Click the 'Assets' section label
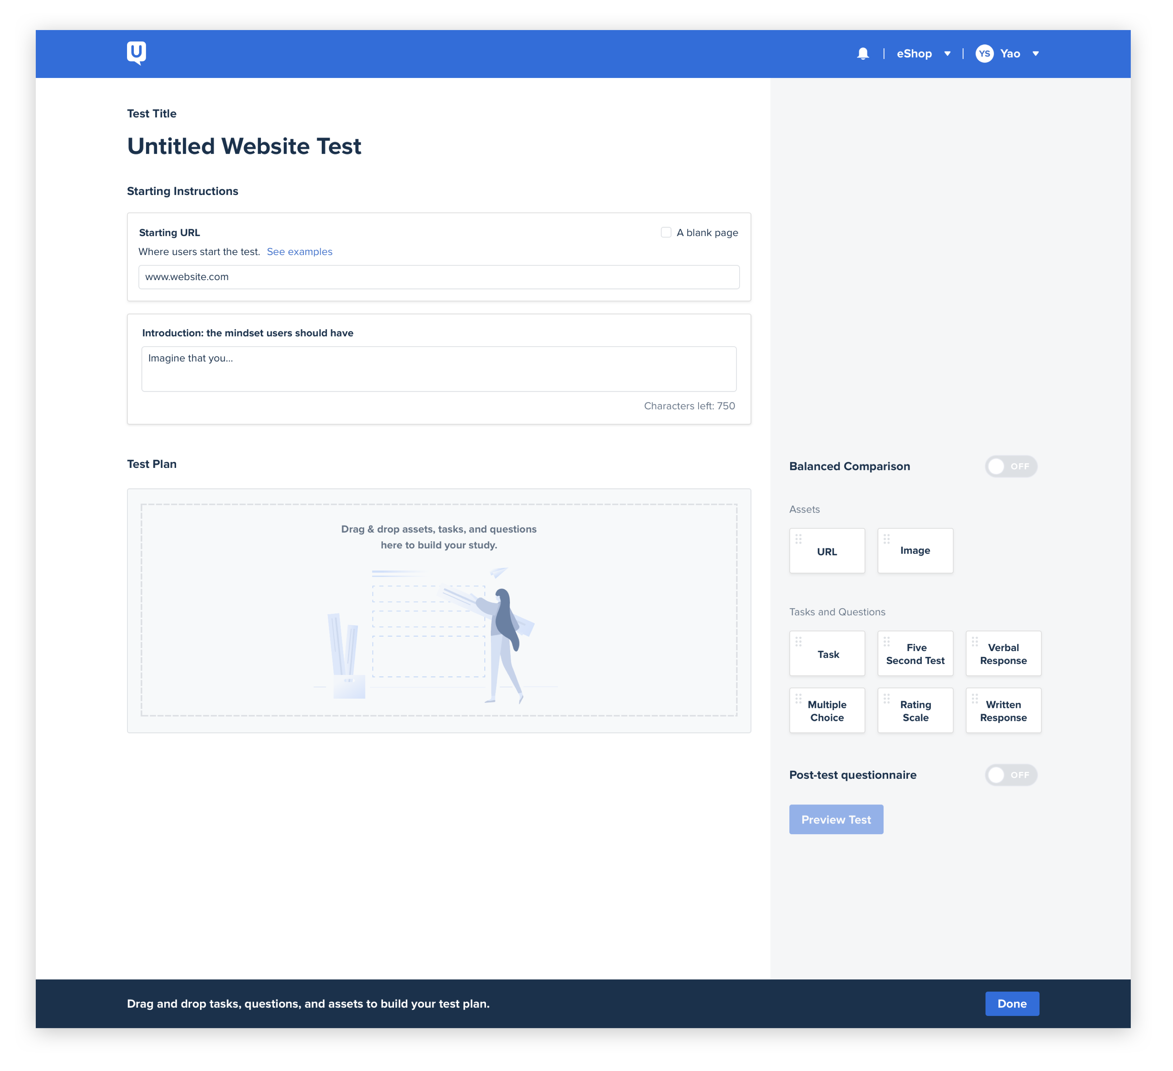The width and height of the screenshot is (1173, 1071). pyautogui.click(x=804, y=509)
